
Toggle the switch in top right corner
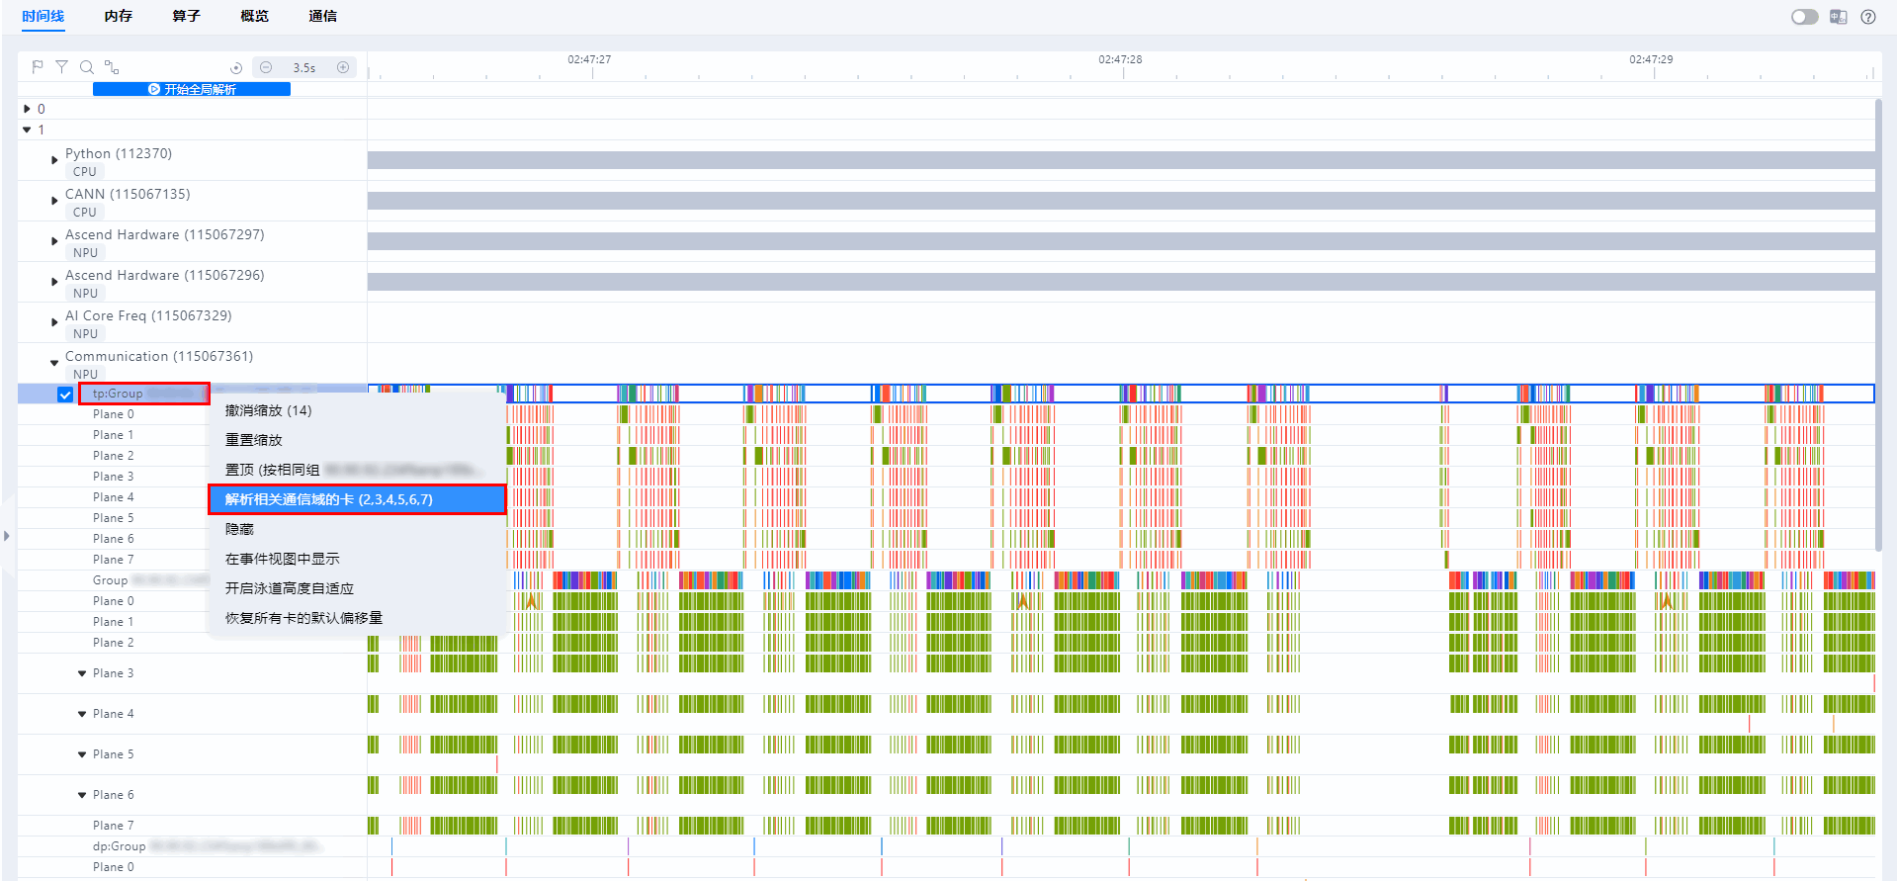tap(1804, 17)
